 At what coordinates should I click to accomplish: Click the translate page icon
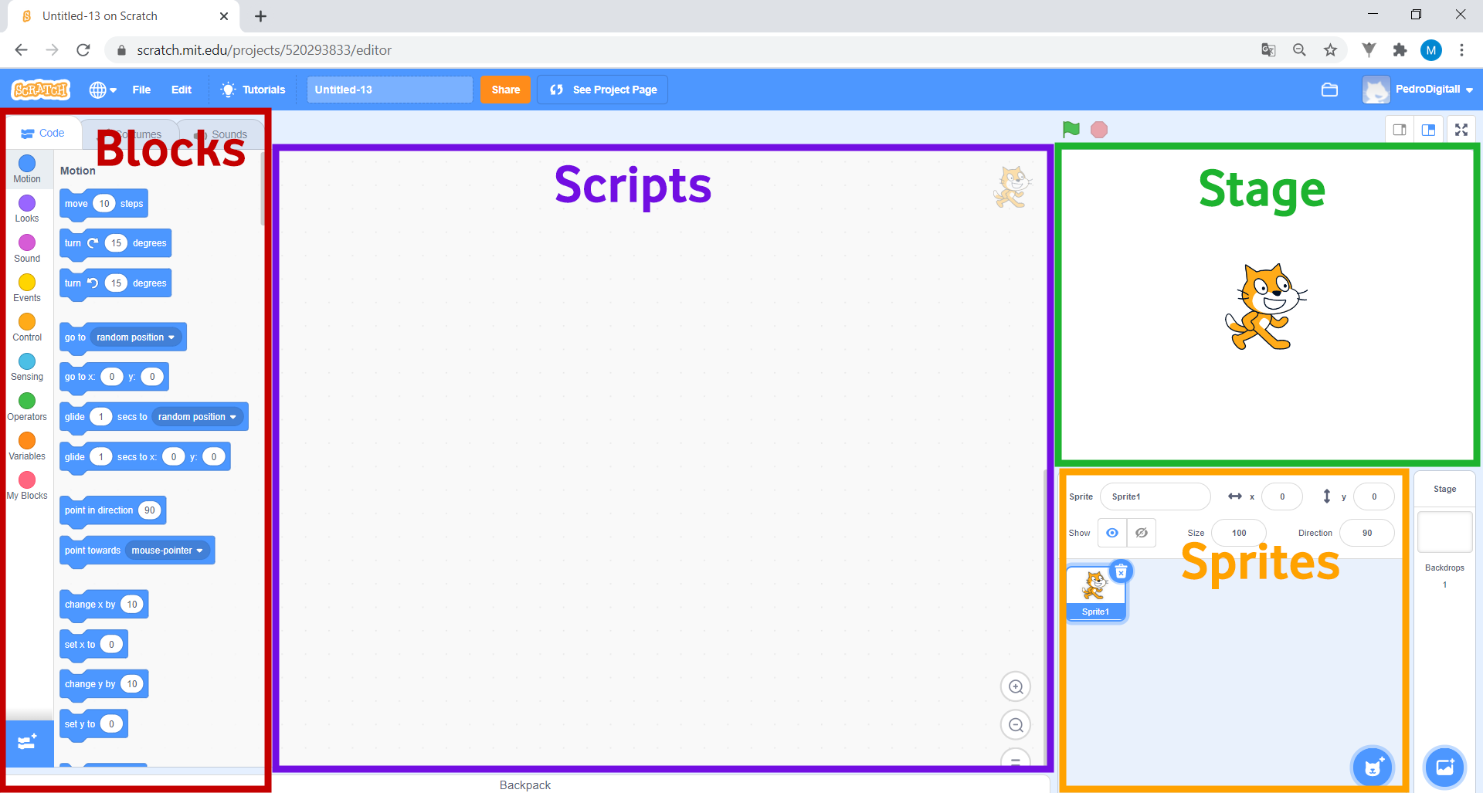point(1268,50)
